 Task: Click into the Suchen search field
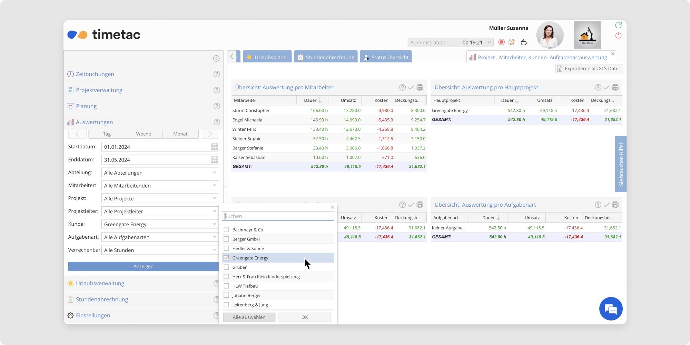coord(278,216)
